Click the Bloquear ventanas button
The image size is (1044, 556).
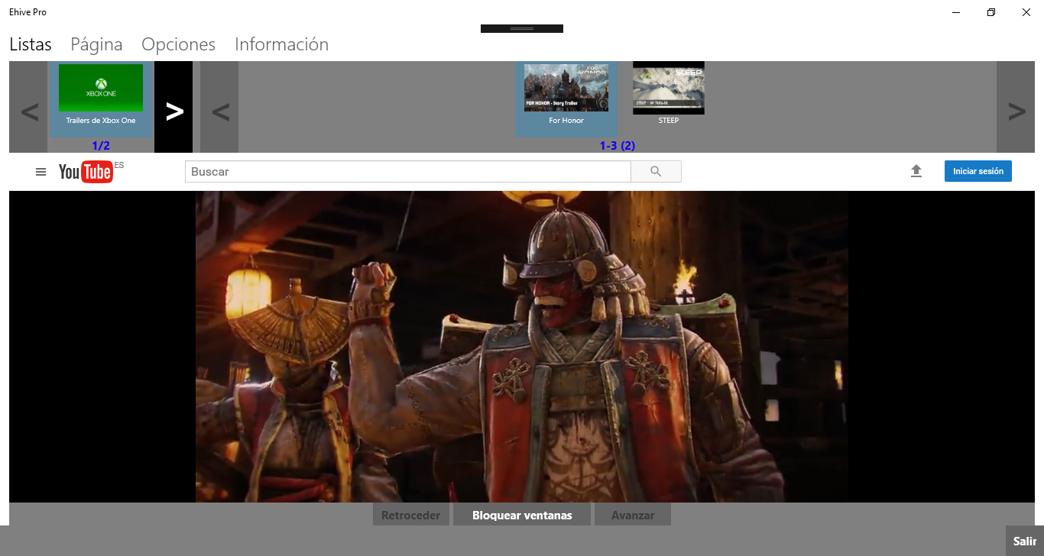(x=522, y=515)
